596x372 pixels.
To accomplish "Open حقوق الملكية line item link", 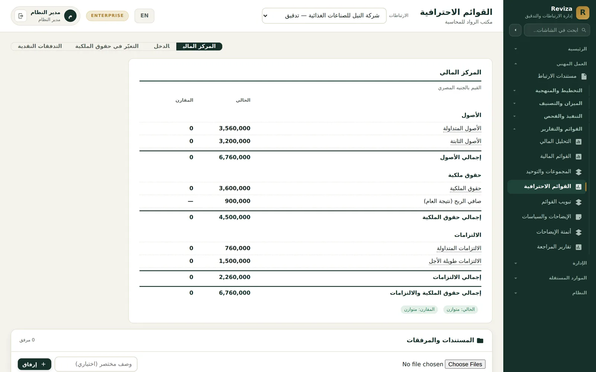I will tap(466, 189).
